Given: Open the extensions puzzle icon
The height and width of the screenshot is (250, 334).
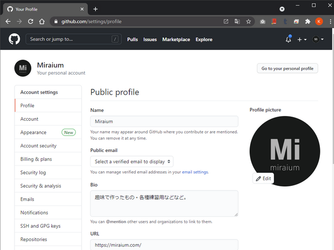Looking at the screenshot, I should pyautogui.click(x=307, y=21).
